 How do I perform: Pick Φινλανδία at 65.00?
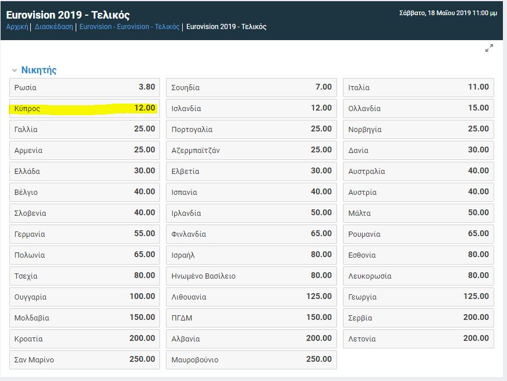point(251,234)
